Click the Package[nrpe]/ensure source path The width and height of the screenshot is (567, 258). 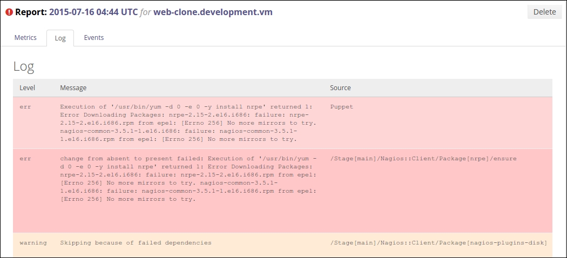tap(423, 159)
